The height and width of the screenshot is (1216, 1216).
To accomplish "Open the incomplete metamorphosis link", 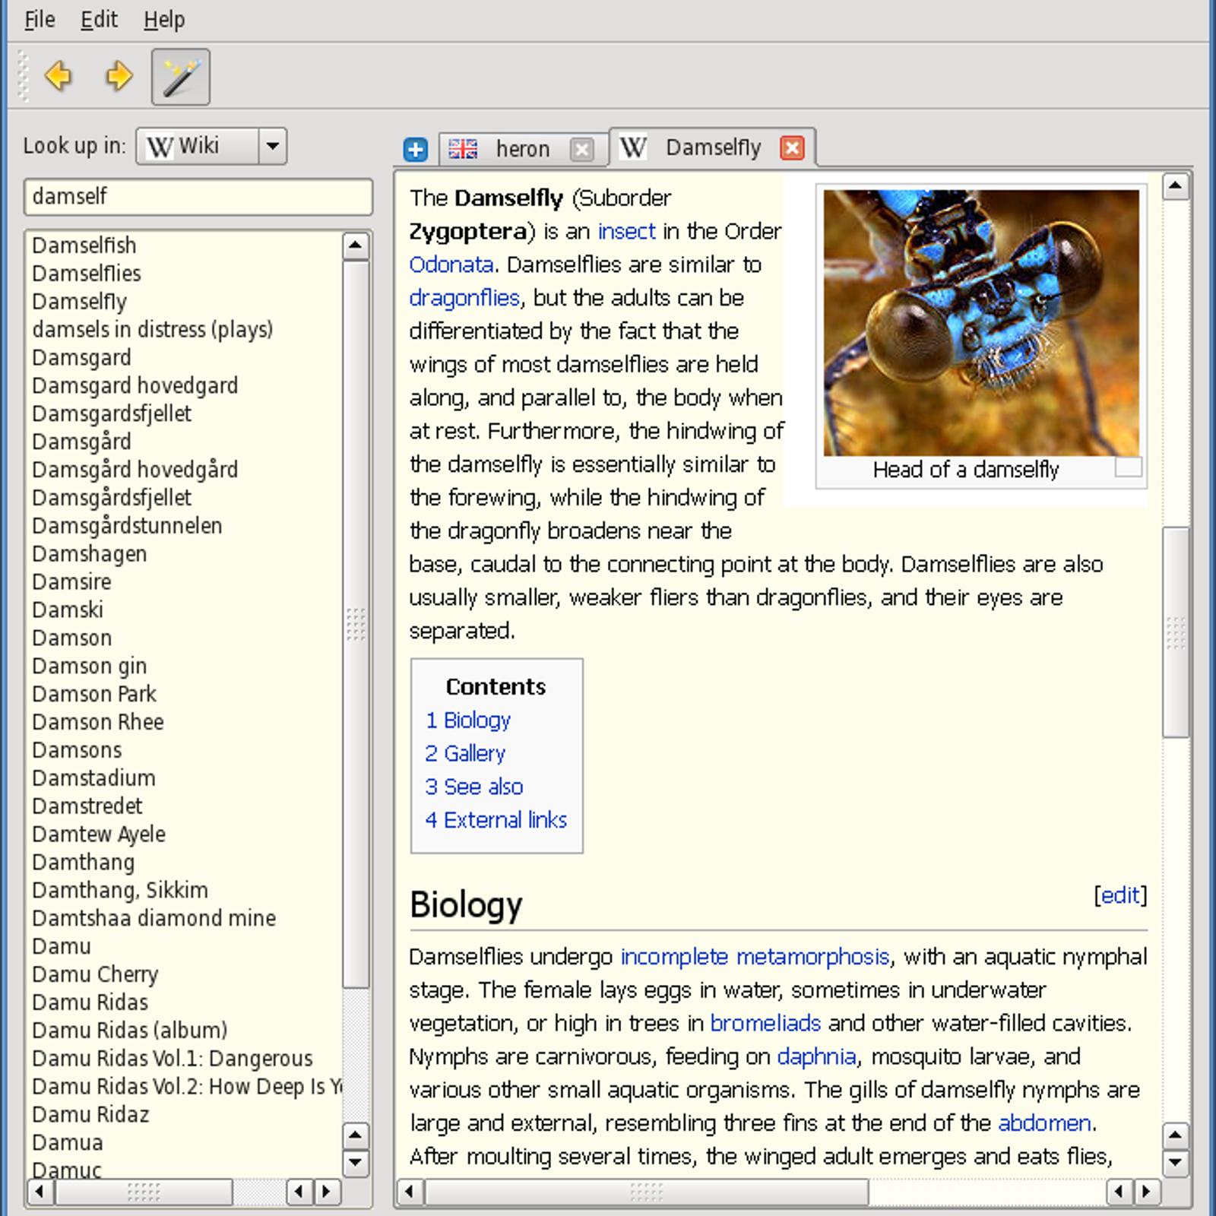I will click(755, 957).
